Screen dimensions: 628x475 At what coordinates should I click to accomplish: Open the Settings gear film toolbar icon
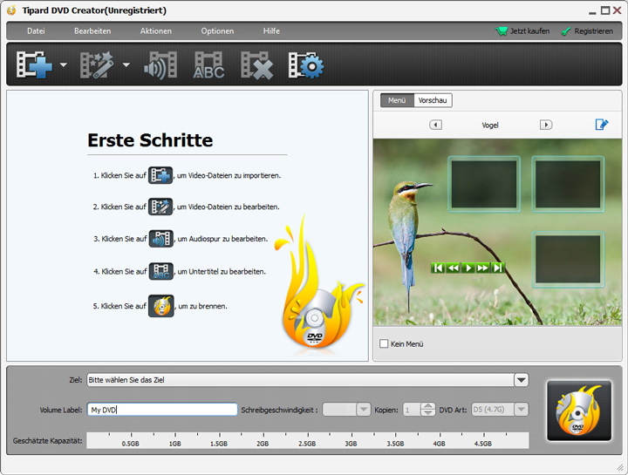pyautogui.click(x=306, y=64)
